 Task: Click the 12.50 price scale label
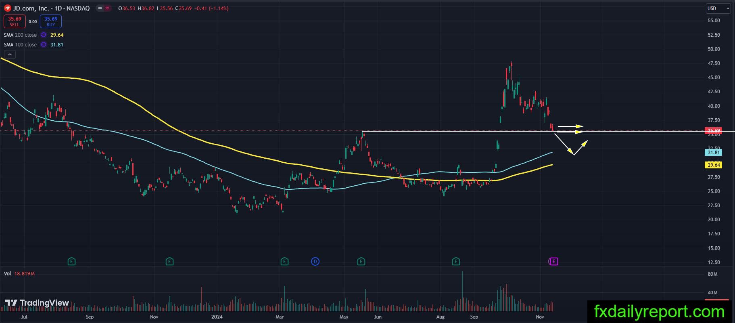click(714, 262)
